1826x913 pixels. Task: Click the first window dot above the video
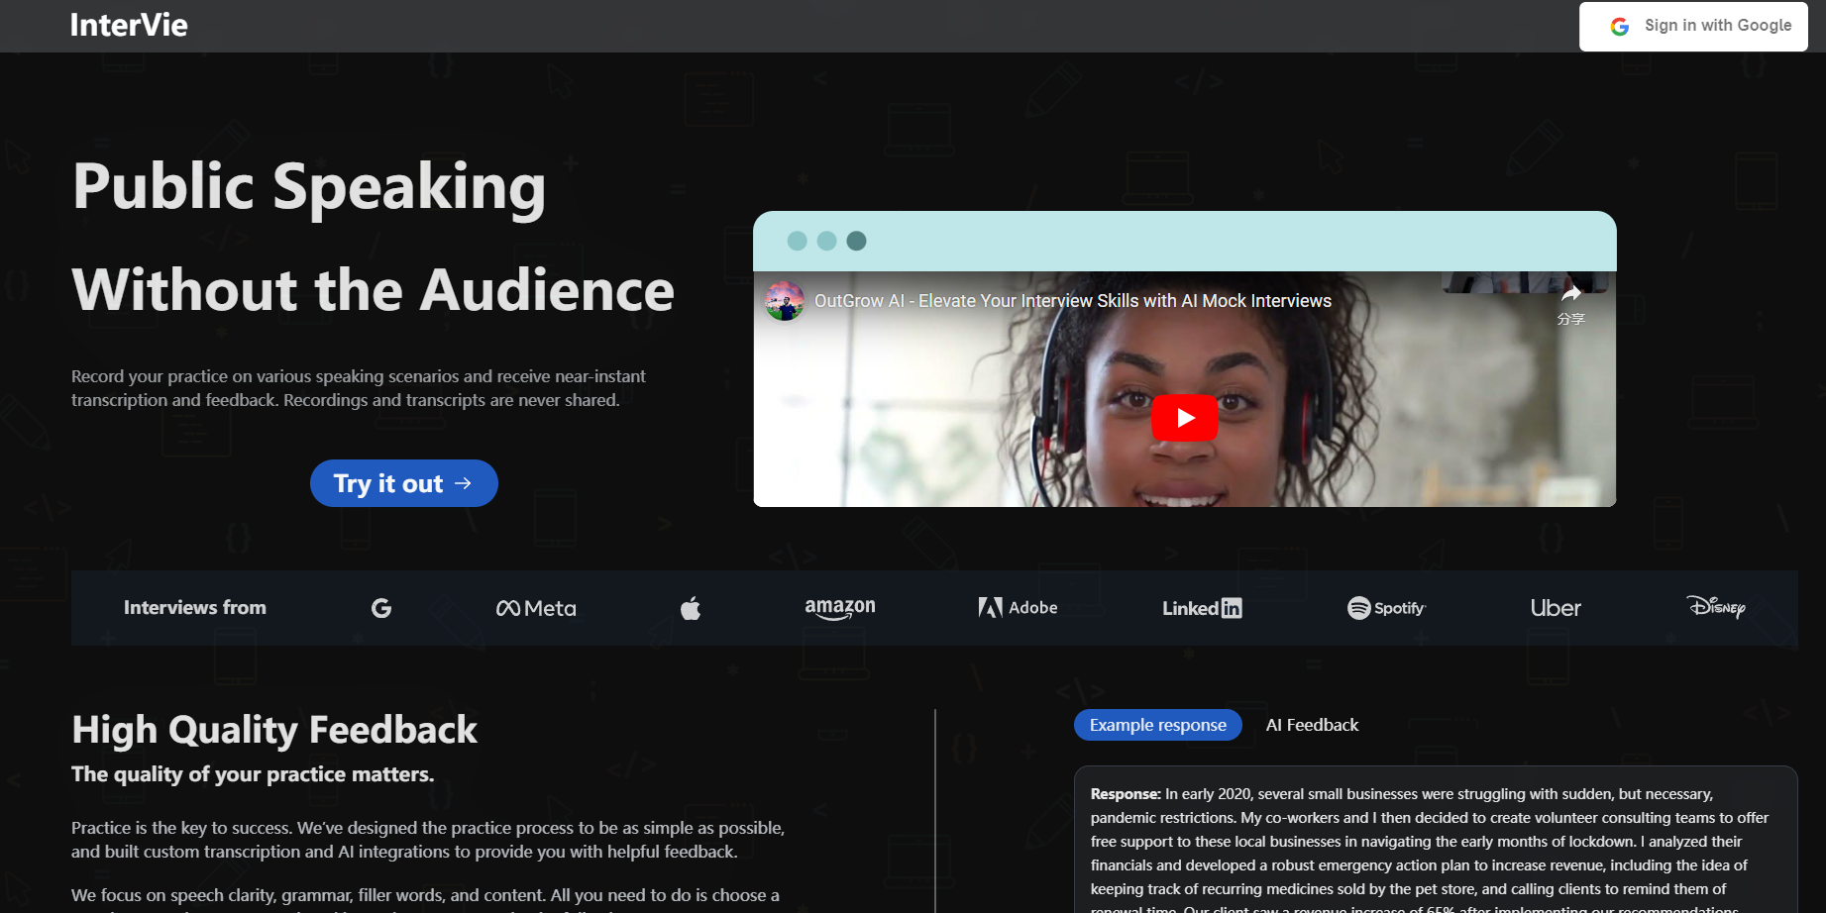click(x=797, y=241)
